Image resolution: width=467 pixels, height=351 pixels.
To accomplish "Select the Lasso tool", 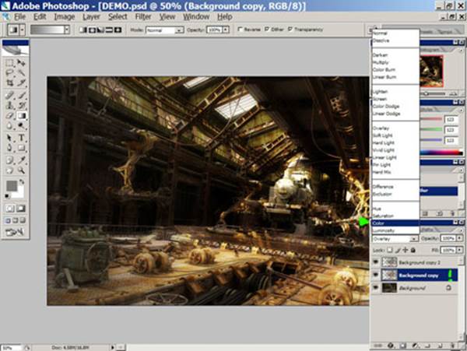I will [10, 72].
